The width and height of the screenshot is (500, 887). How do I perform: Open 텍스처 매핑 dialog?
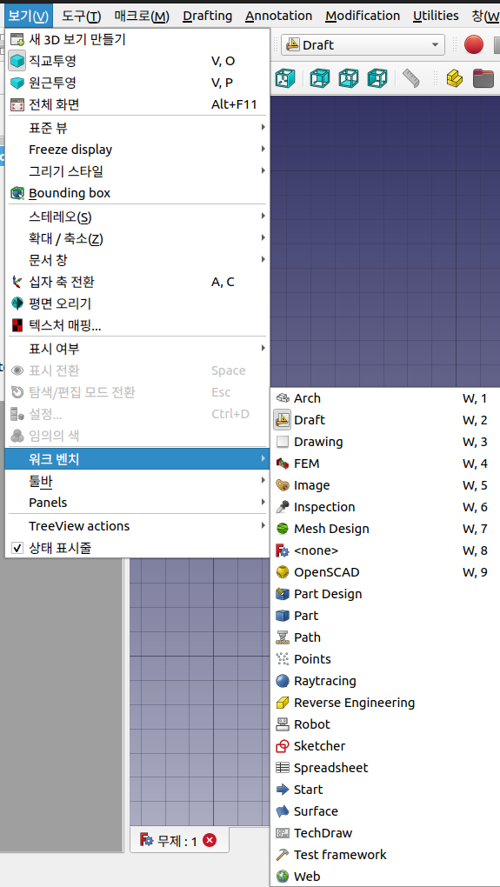click(x=137, y=325)
